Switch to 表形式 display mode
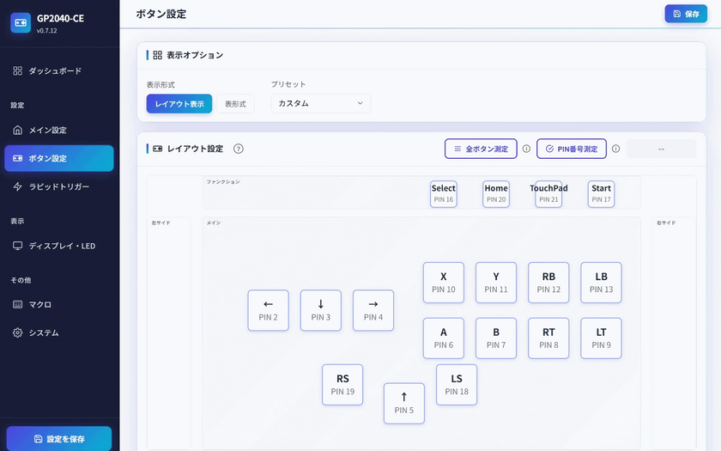721x451 pixels. (234, 104)
